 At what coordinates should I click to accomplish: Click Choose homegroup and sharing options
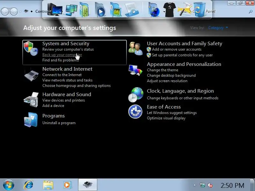[76, 86]
